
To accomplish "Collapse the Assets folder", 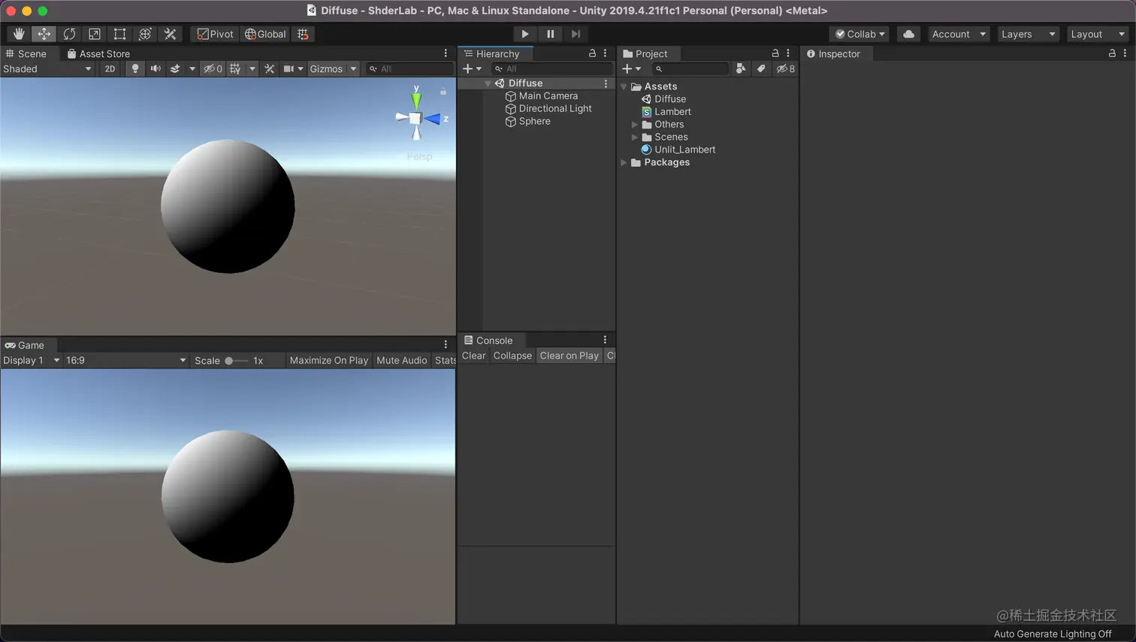I will pyautogui.click(x=624, y=86).
